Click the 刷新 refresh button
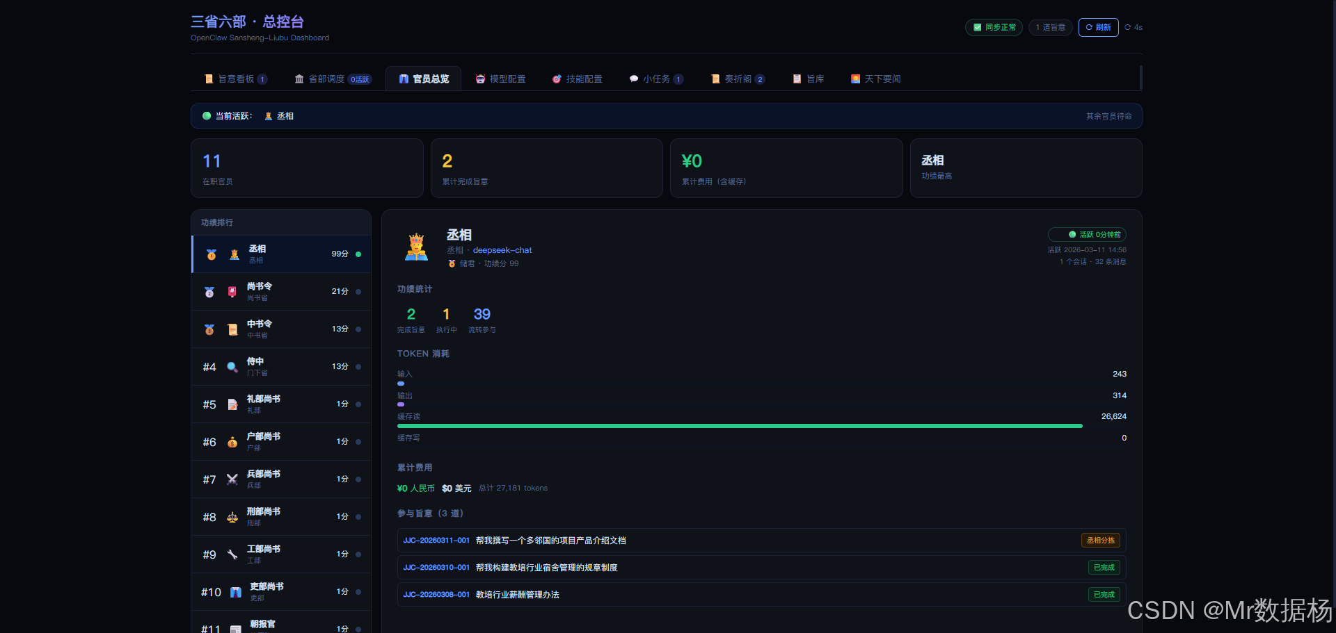 [1098, 27]
